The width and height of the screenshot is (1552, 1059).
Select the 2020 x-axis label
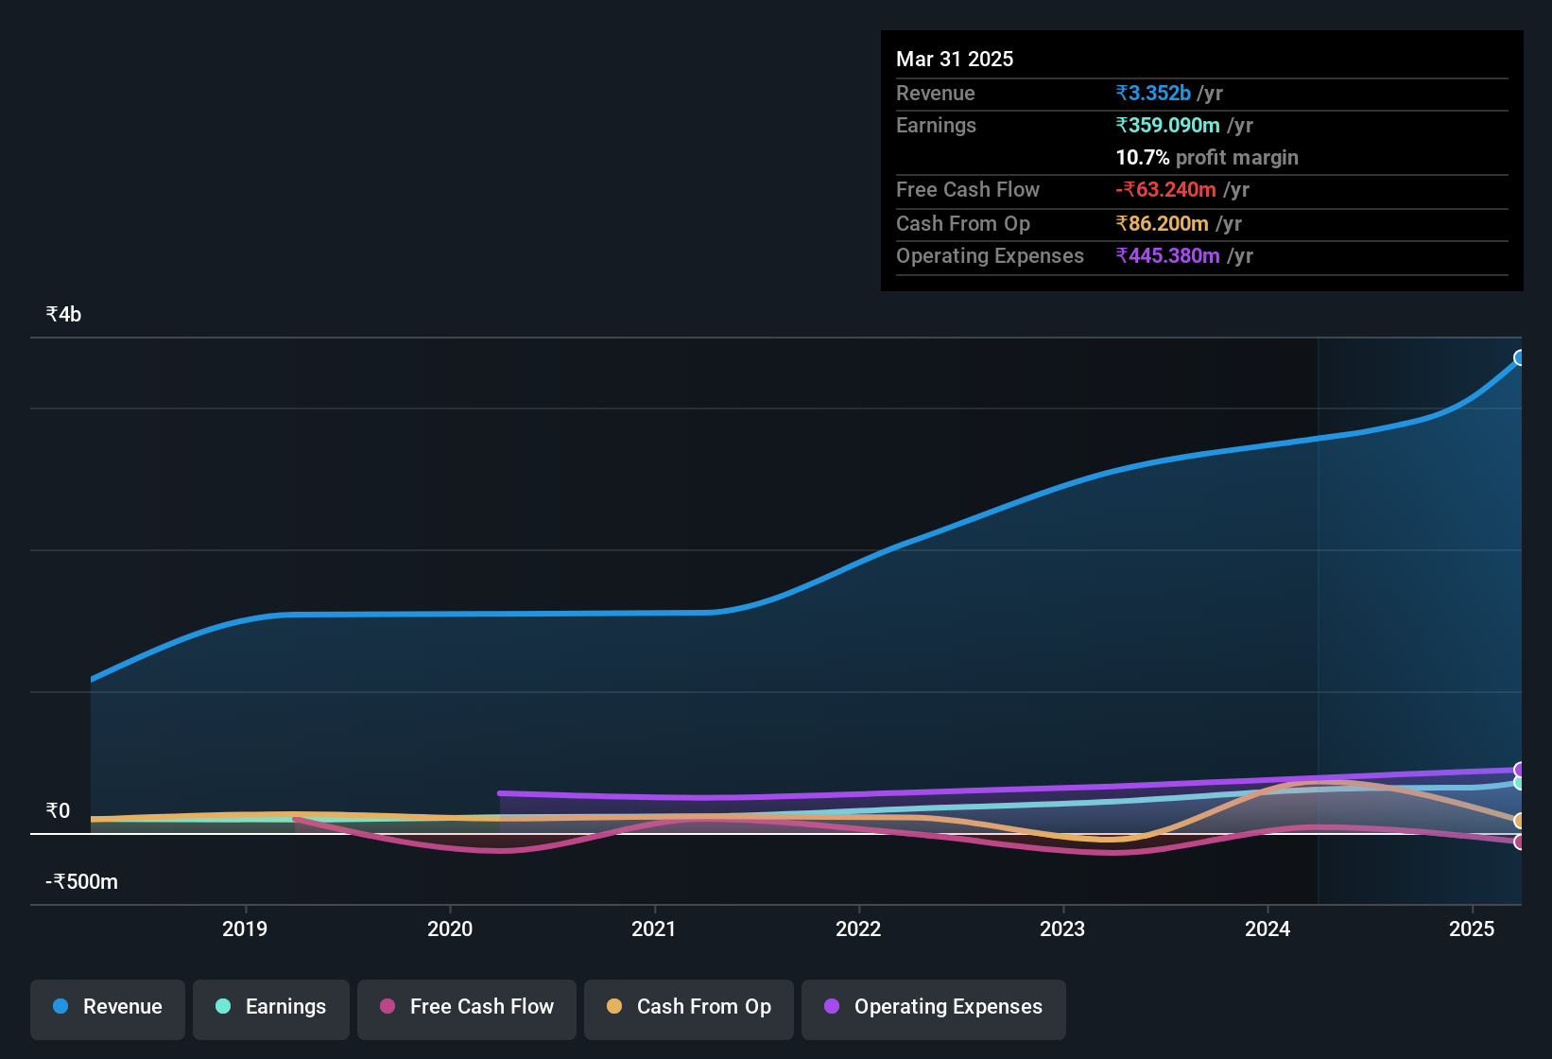450,929
